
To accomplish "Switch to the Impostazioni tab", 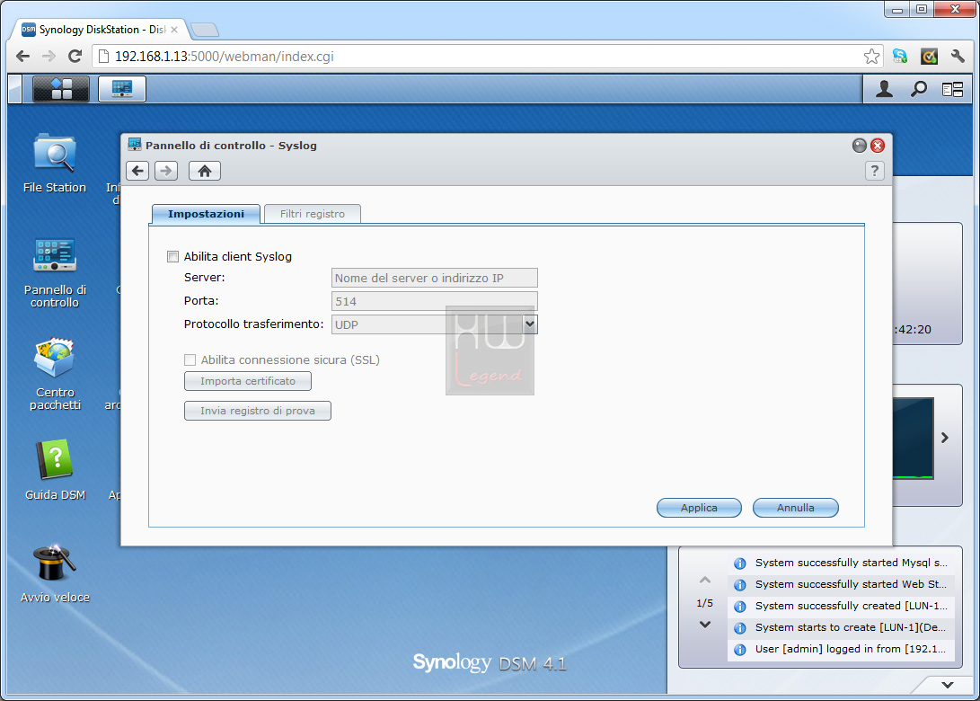I will (x=206, y=214).
